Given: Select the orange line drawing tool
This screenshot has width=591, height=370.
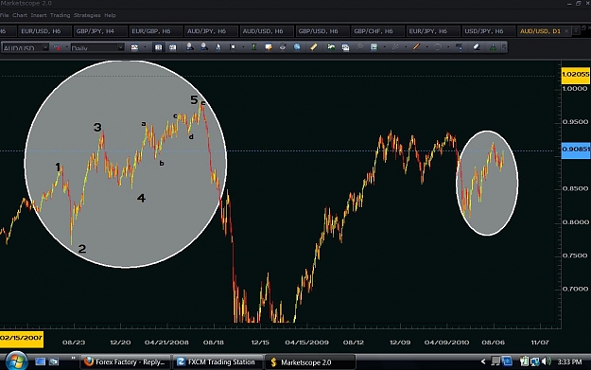Looking at the screenshot, I should [416, 47].
